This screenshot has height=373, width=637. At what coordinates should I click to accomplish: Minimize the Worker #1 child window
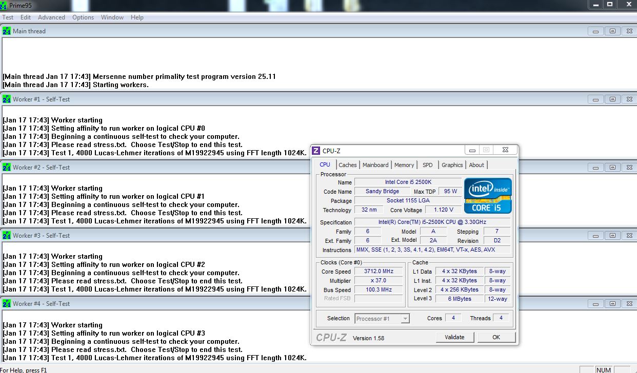595,99
